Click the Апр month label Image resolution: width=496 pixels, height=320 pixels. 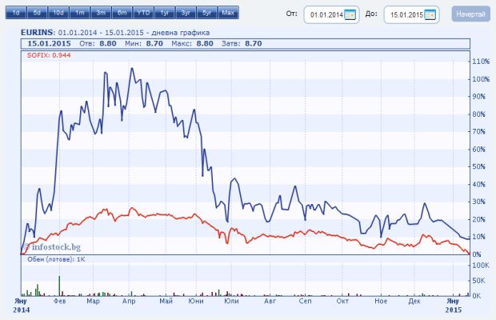click(129, 301)
